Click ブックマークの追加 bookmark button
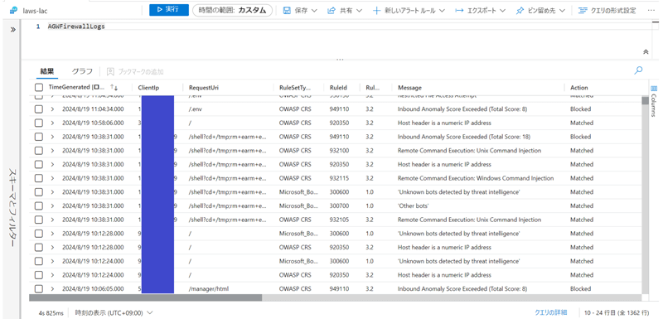 tap(135, 71)
